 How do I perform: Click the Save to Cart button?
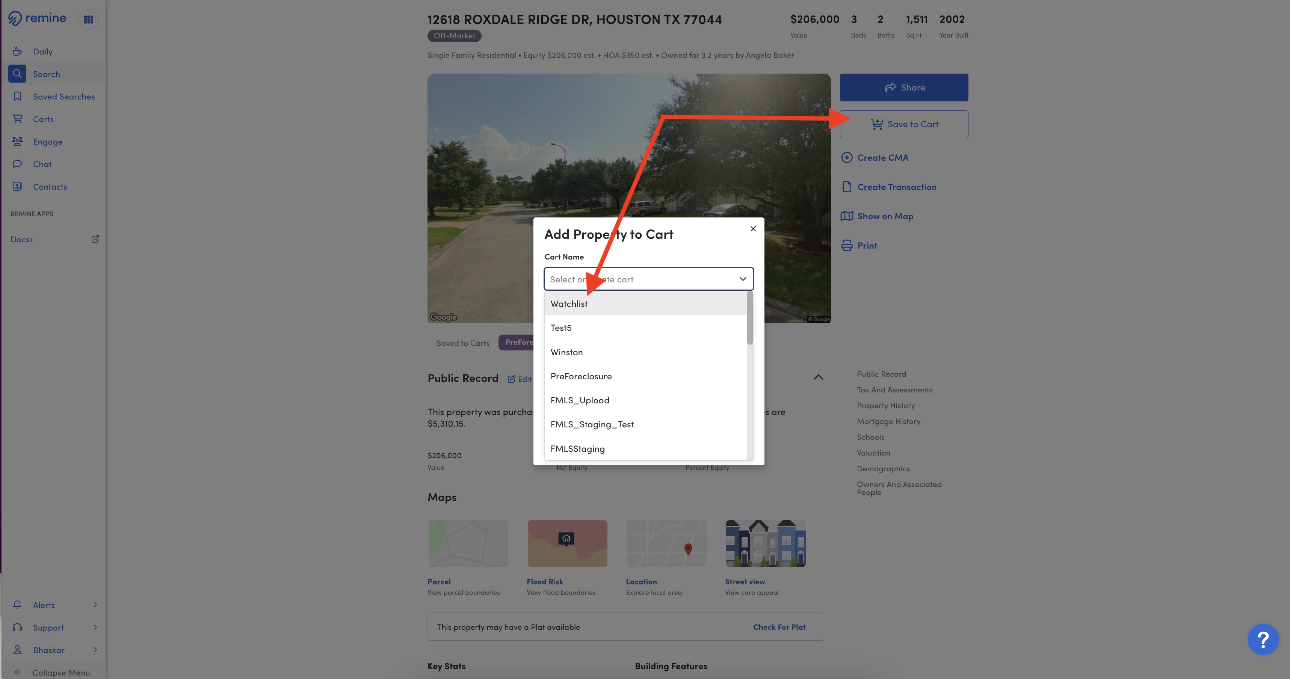904,124
